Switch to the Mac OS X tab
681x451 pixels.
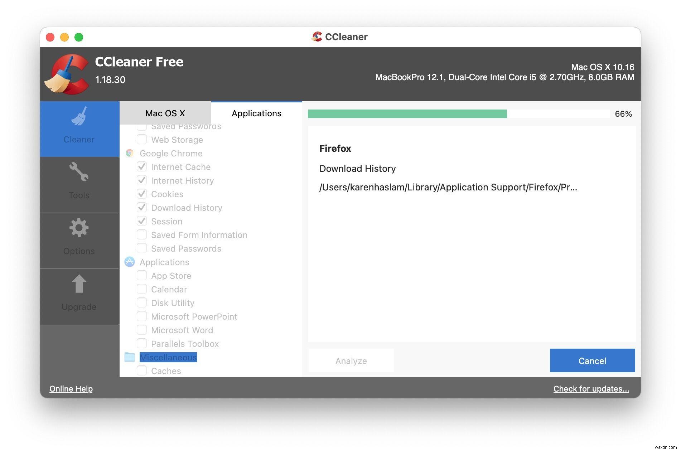[x=165, y=113]
